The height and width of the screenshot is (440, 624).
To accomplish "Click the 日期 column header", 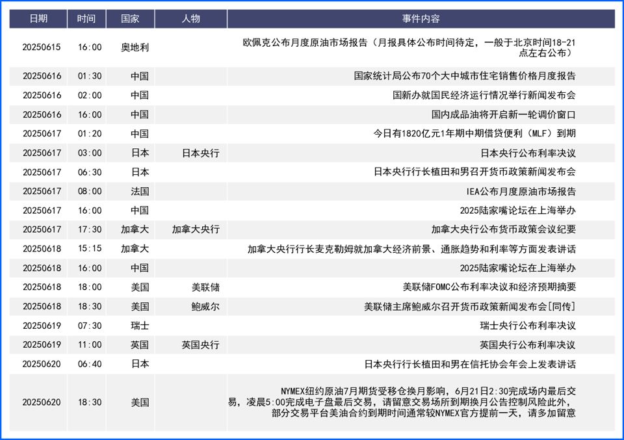I will pyautogui.click(x=38, y=19).
